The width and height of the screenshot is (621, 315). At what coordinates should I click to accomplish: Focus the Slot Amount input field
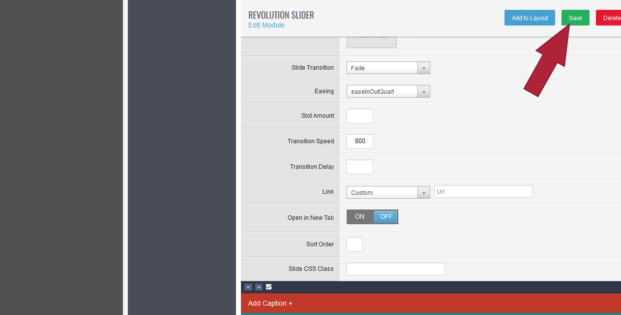tap(360, 116)
